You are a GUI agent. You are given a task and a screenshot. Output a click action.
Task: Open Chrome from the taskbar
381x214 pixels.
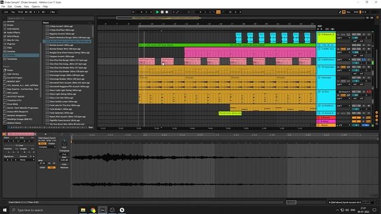(93, 210)
